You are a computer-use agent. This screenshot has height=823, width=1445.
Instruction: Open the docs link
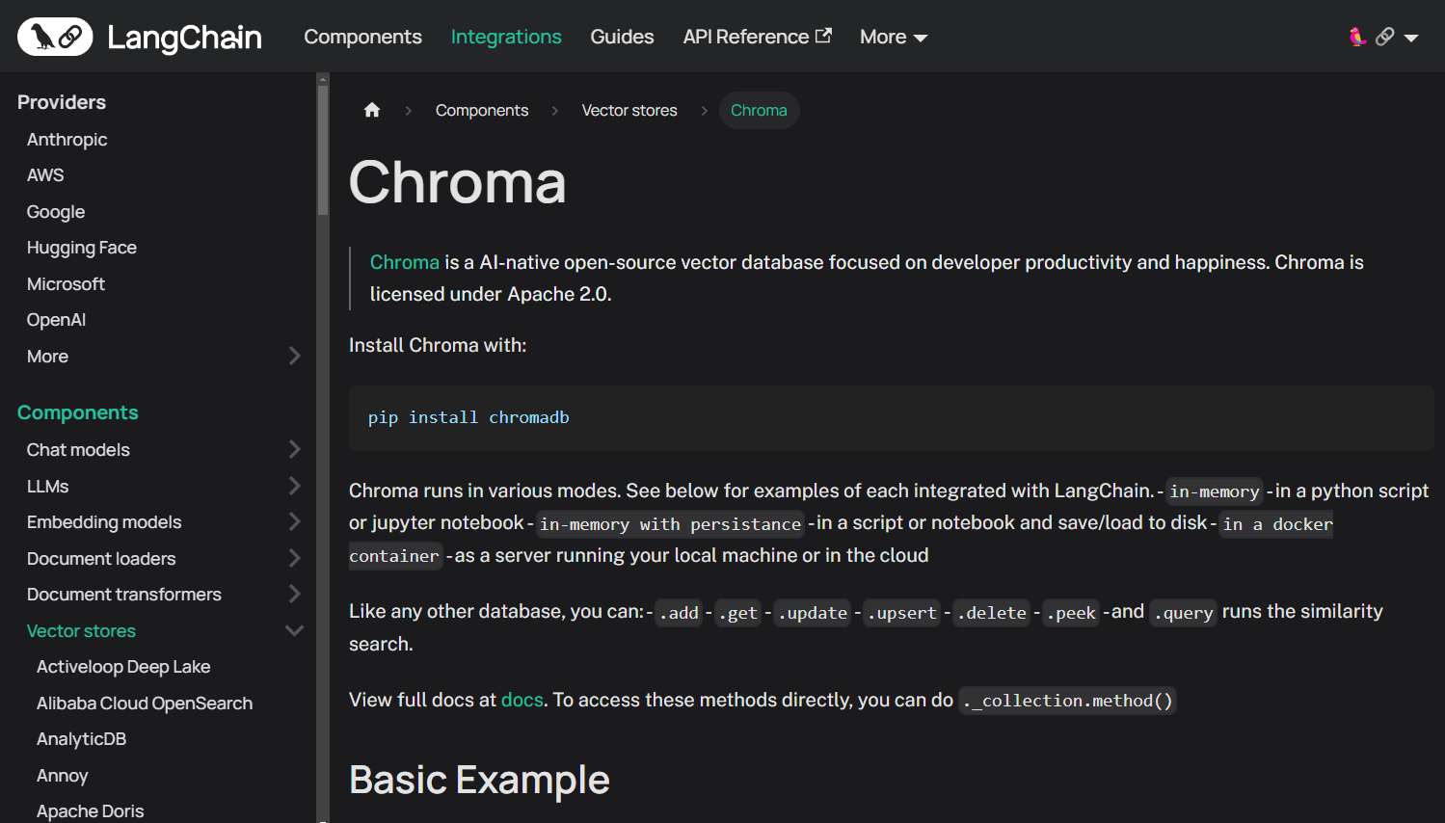[x=522, y=700]
